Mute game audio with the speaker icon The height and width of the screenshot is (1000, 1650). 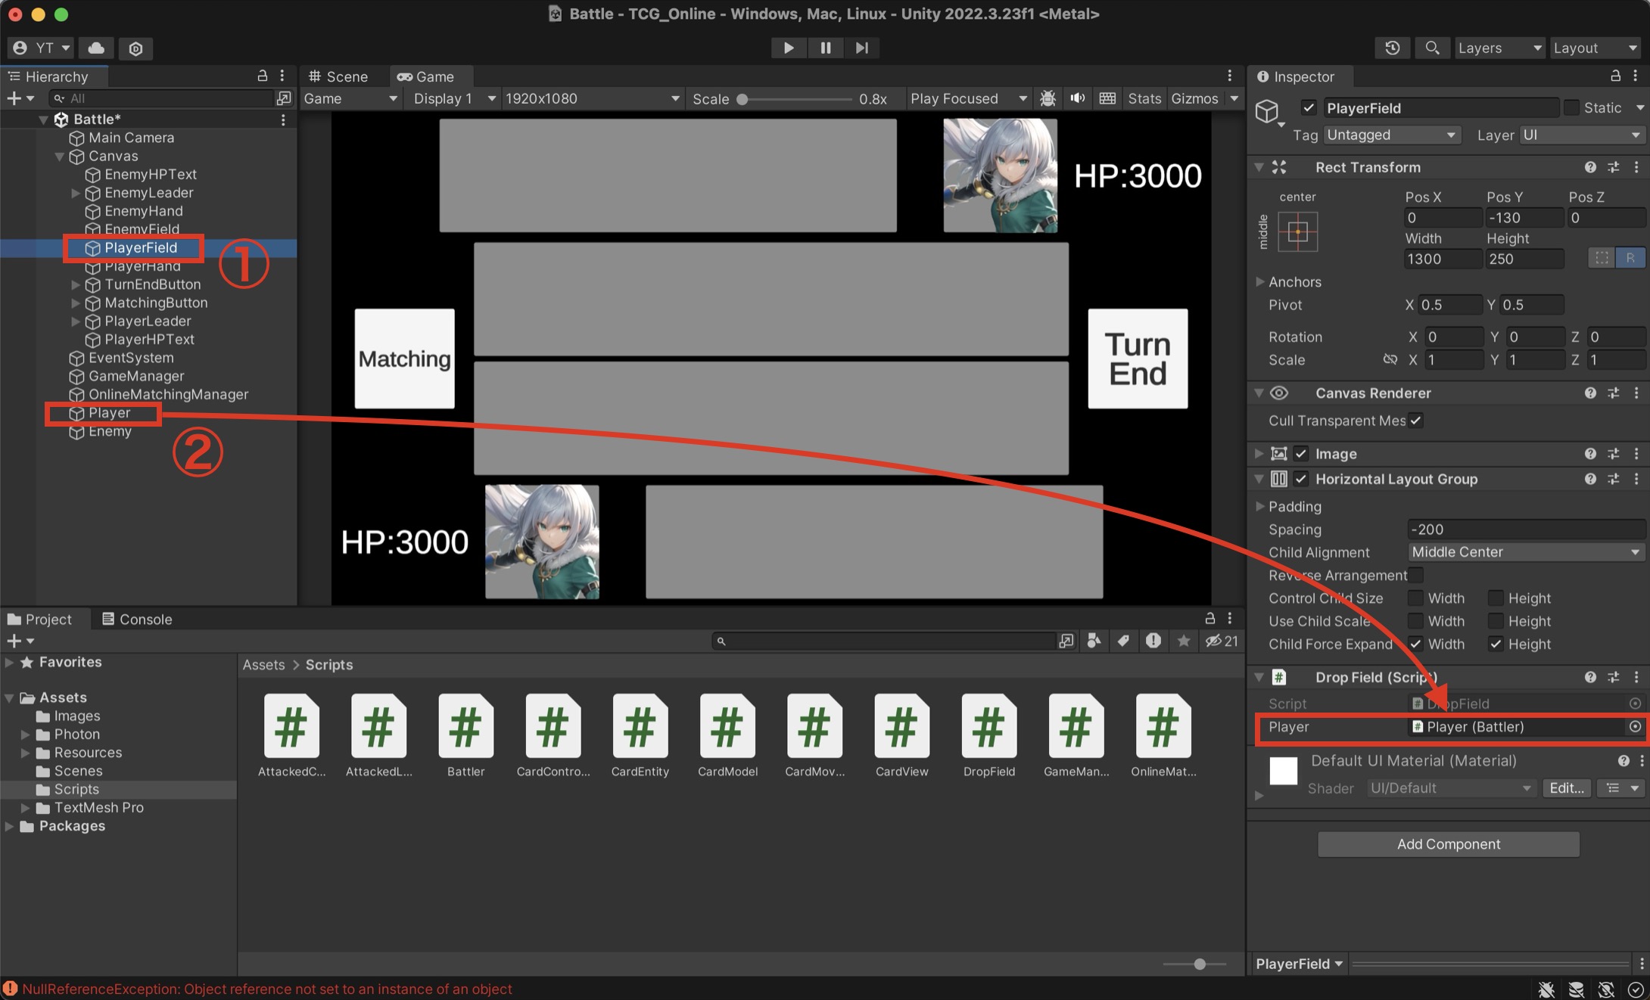point(1077,98)
